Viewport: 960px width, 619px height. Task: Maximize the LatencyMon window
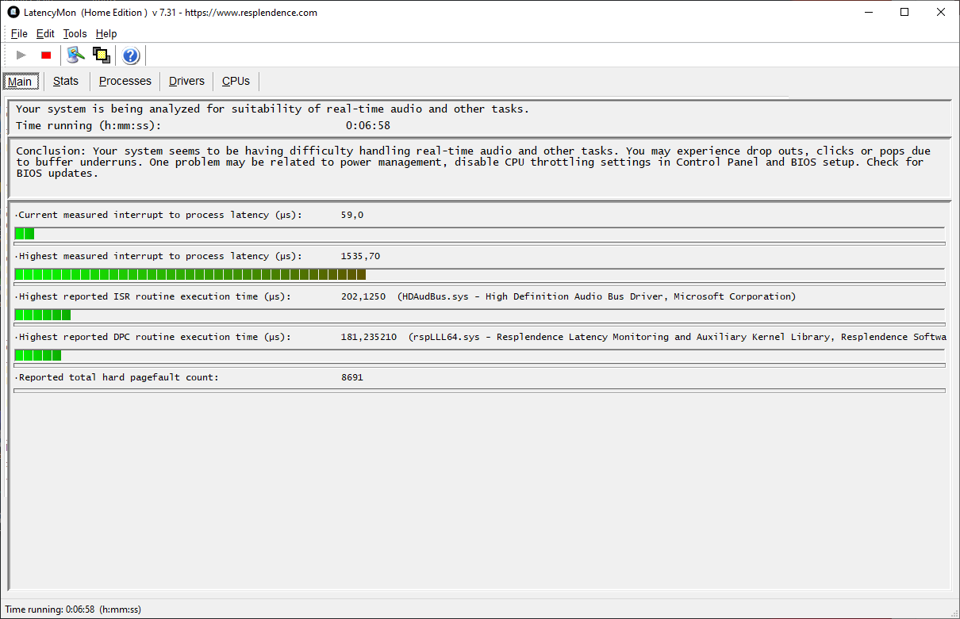(905, 12)
